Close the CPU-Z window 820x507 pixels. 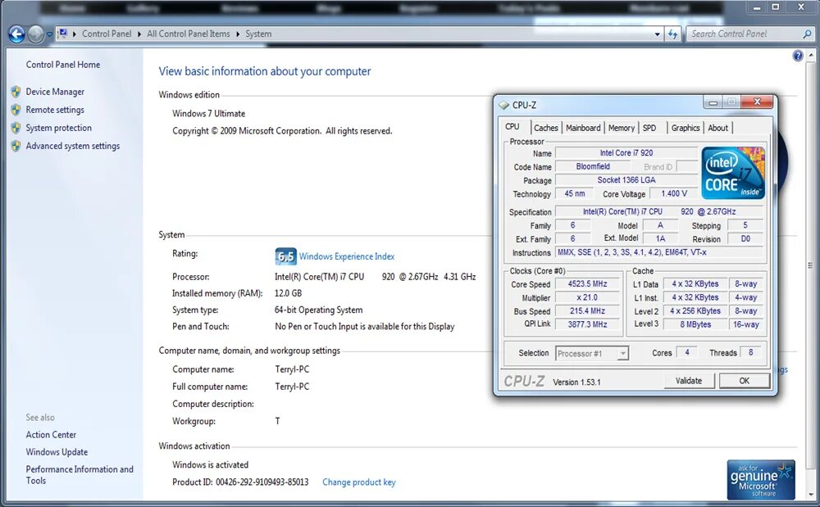757,102
